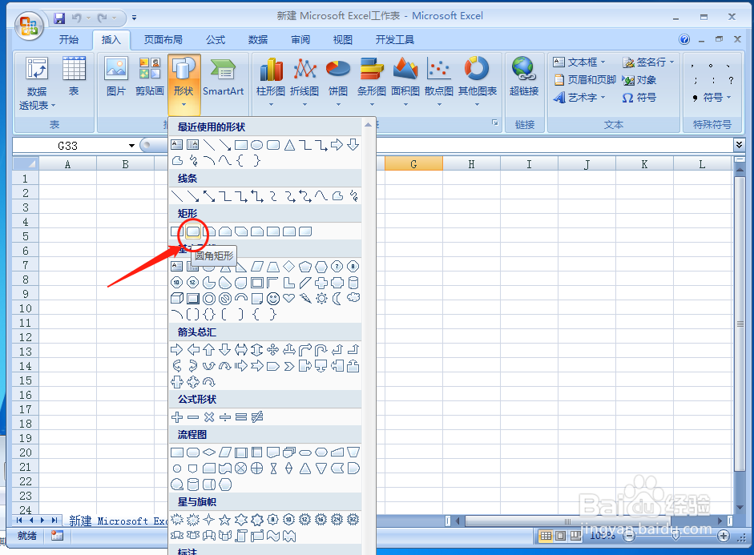Open the 页面布局 tab
Viewport: 754px width, 555px height.
point(163,40)
